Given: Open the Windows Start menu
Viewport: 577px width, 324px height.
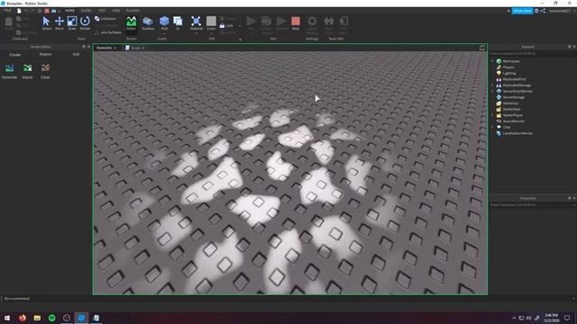Looking at the screenshot, I should [7, 318].
